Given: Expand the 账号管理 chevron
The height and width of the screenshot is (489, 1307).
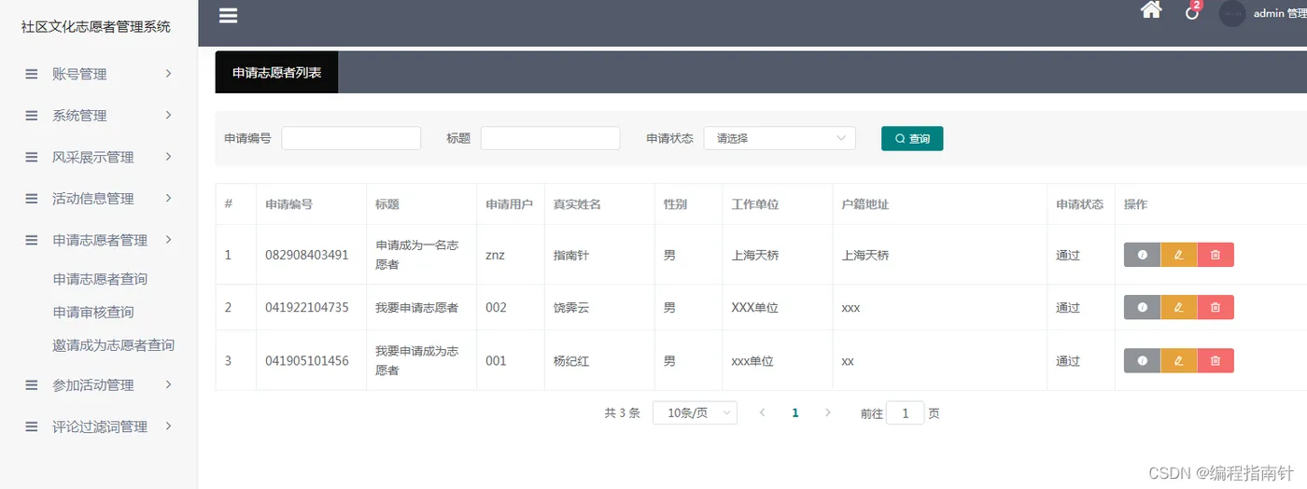Looking at the screenshot, I should tap(169, 73).
